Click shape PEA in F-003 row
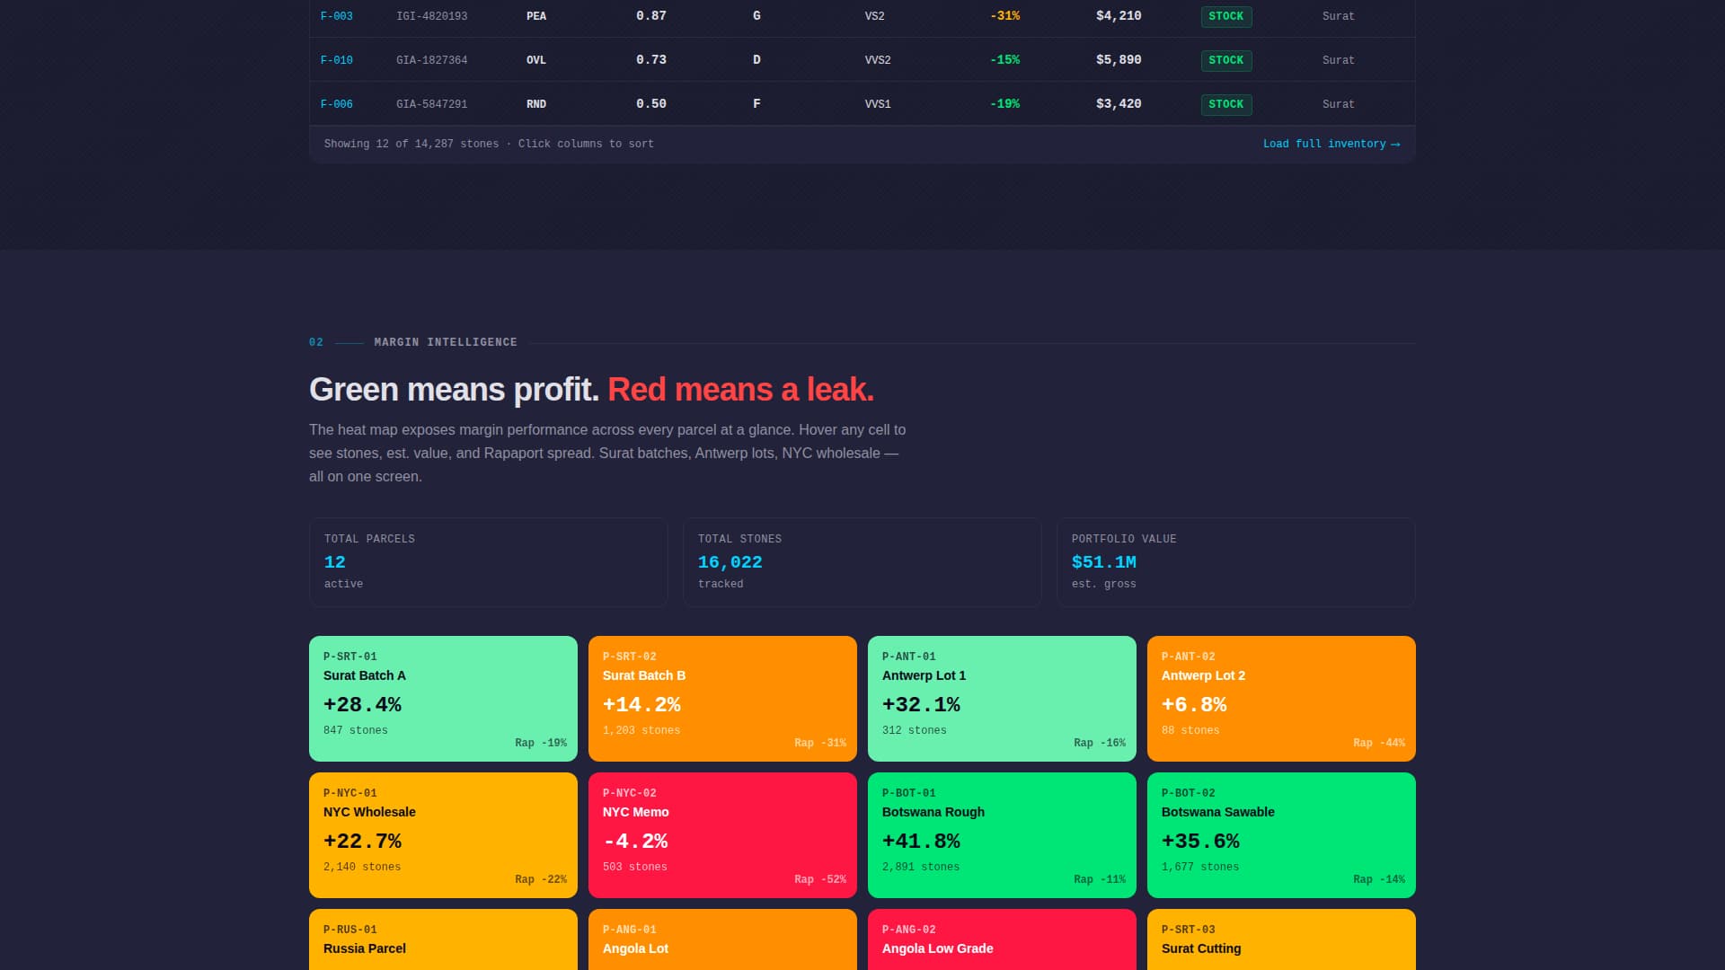Image resolution: width=1725 pixels, height=970 pixels. tap(536, 16)
